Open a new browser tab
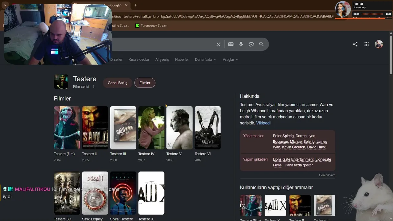The width and height of the screenshot is (393, 221). [x=136, y=5]
